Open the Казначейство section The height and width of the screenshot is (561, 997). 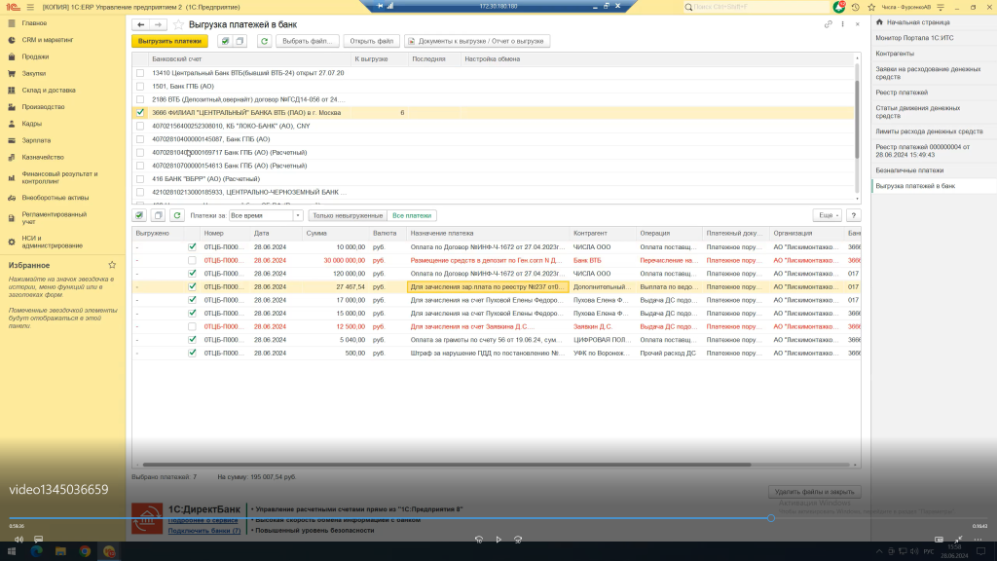click(43, 157)
